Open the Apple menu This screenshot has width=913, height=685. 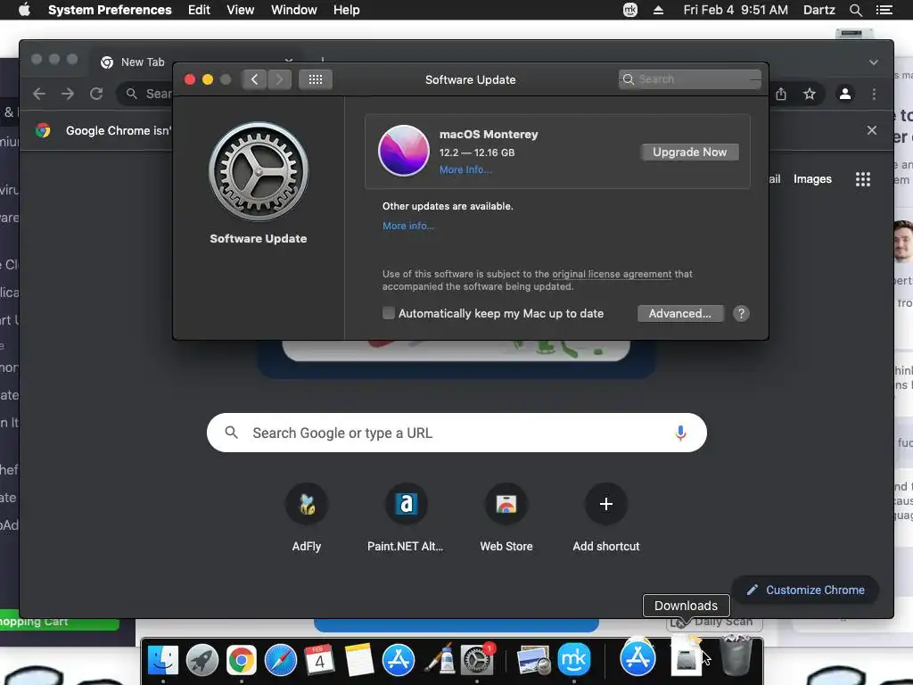[x=24, y=10]
